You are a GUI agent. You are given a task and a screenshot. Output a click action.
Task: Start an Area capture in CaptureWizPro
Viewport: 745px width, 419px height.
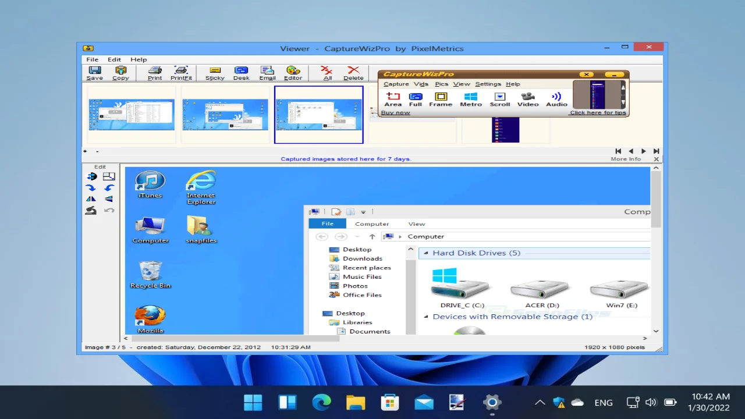(x=393, y=100)
